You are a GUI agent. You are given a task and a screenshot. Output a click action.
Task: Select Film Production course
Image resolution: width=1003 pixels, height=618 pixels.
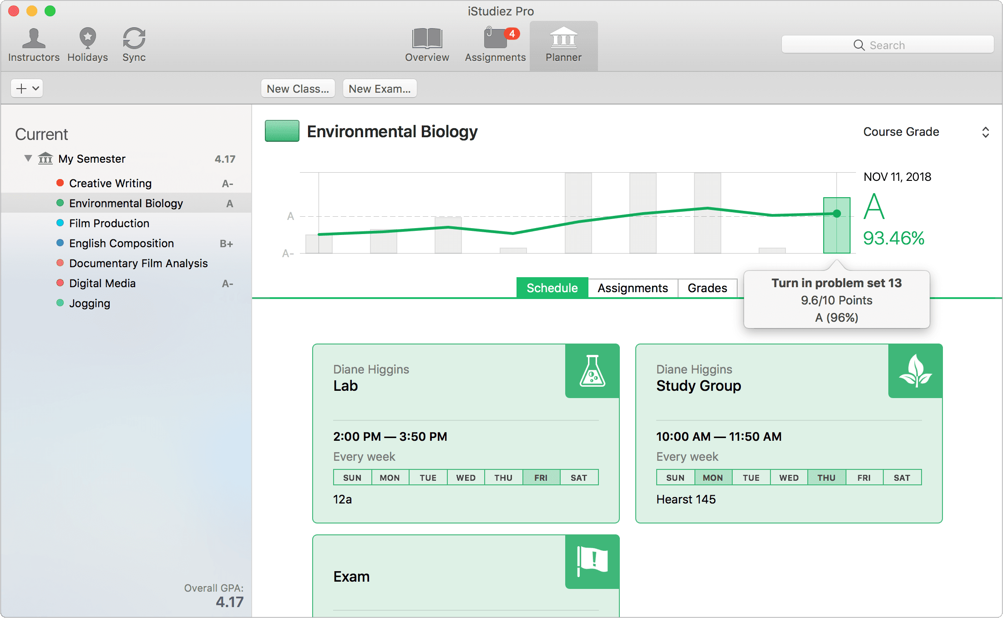[x=126, y=223]
